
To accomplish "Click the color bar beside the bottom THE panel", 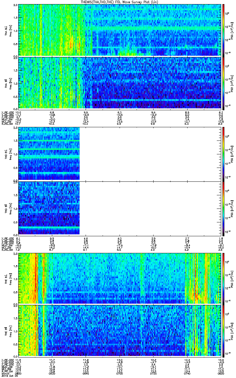I will pos(224,331).
